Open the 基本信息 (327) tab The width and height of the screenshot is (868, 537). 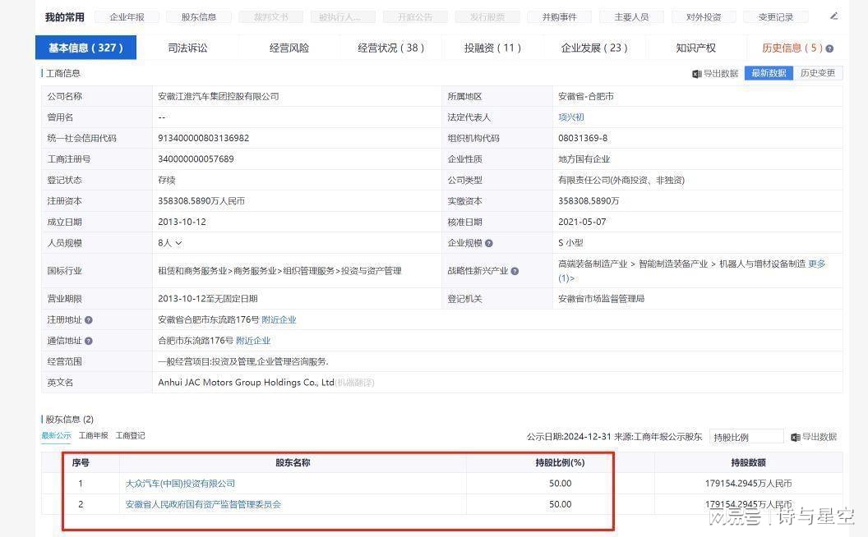pos(85,48)
